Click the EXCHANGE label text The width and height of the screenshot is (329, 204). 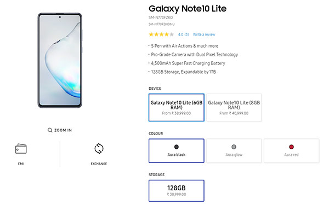click(x=99, y=164)
